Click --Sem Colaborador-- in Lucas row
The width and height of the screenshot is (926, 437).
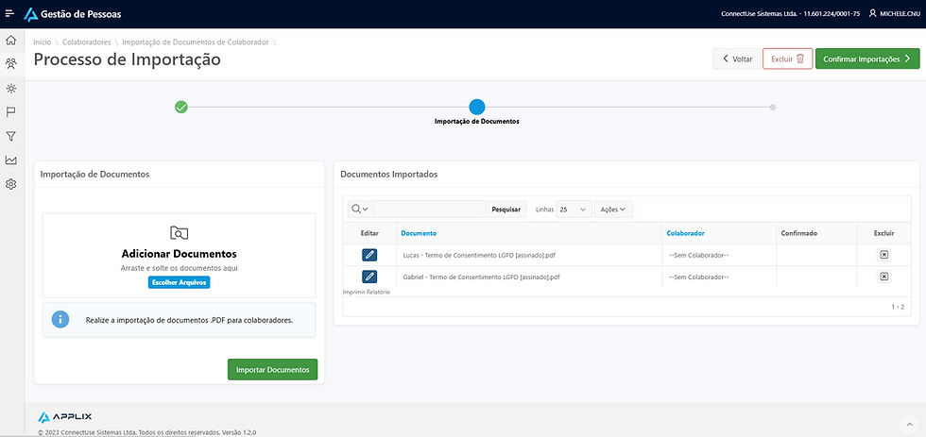[698, 256]
